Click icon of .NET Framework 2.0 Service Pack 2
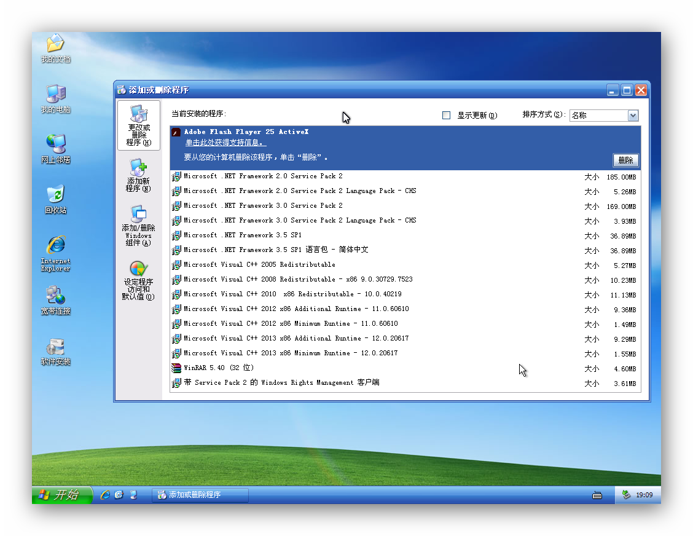693x536 pixels. pos(176,176)
